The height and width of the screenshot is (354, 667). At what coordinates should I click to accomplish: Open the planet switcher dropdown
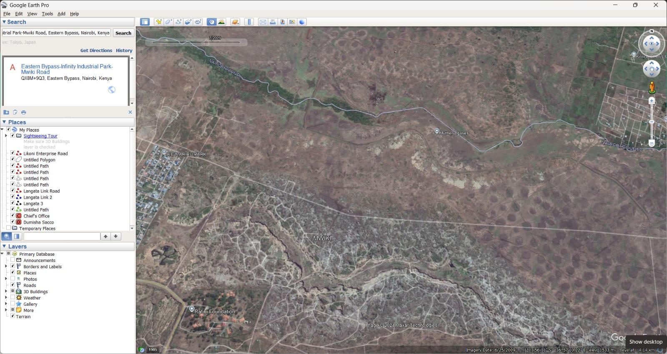tap(235, 22)
